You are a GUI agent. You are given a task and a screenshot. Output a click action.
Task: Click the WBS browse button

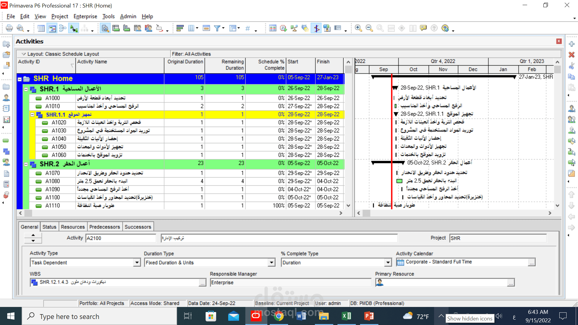[x=203, y=282]
